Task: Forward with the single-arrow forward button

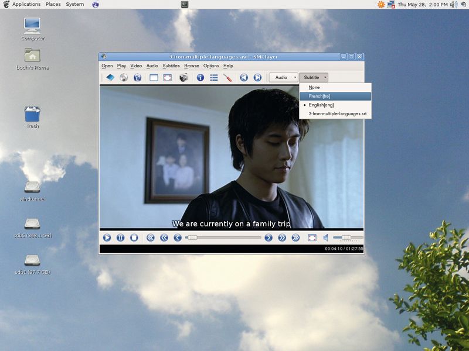Action: point(269,238)
